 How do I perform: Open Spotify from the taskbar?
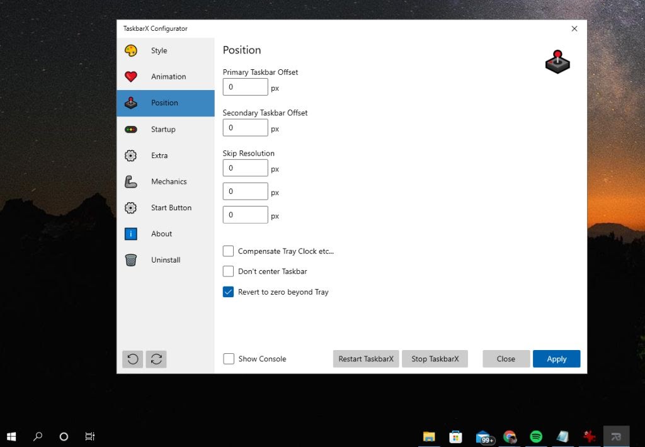(x=535, y=436)
